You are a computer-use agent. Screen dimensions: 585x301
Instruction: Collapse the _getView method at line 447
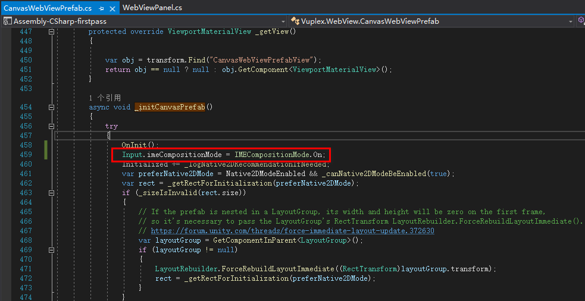coord(52,32)
